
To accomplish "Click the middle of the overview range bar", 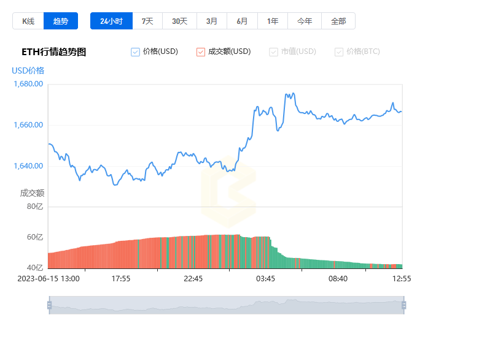I will tap(227, 305).
